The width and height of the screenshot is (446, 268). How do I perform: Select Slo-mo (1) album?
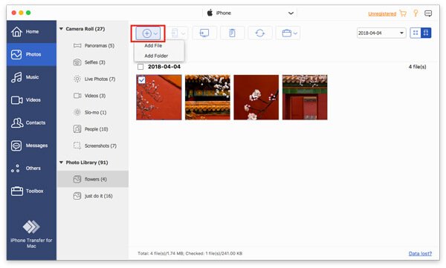[x=92, y=112]
